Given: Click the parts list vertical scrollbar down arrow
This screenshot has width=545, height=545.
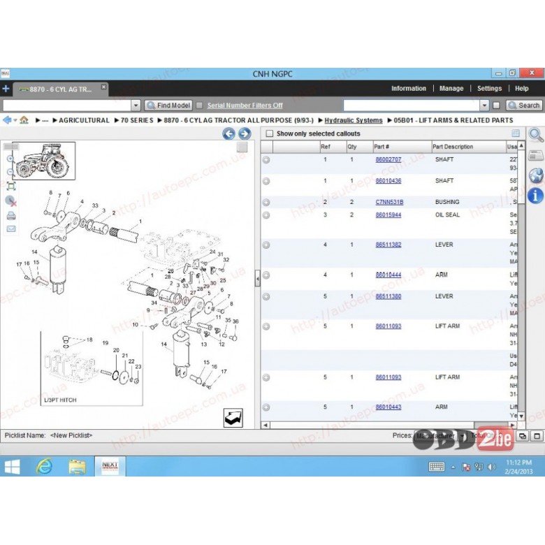Looking at the screenshot, I should pos(521,416).
